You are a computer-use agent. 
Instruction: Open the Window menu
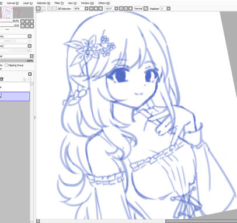coord(87,3)
